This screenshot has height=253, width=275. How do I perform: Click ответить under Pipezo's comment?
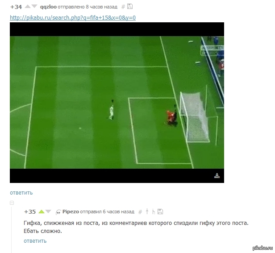pos(35,241)
